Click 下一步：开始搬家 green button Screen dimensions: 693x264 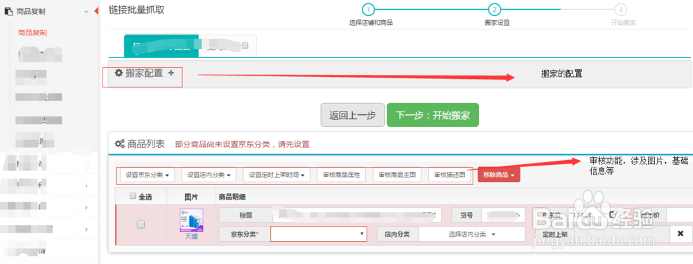point(432,116)
